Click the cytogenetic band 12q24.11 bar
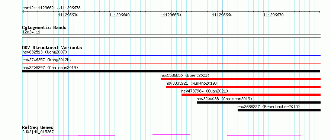 click(x=171, y=36)
